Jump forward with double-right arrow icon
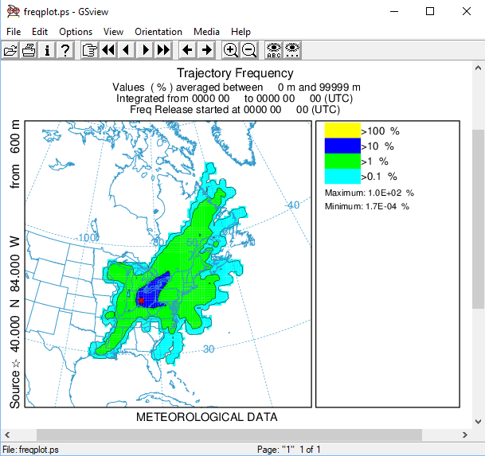Viewport: 485px width, 456px height. (x=163, y=50)
